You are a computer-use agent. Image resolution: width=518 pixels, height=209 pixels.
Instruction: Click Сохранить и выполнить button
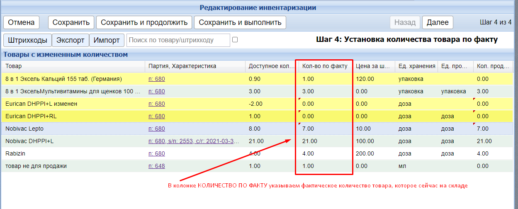[x=240, y=22]
